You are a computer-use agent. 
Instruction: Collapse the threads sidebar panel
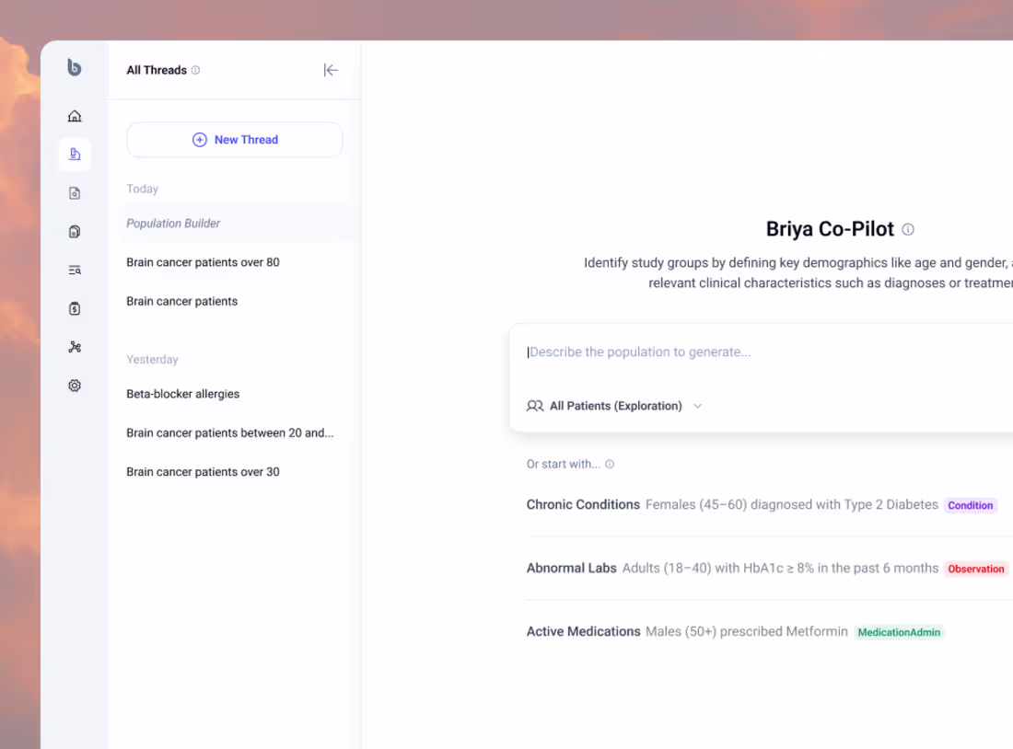[x=331, y=70]
